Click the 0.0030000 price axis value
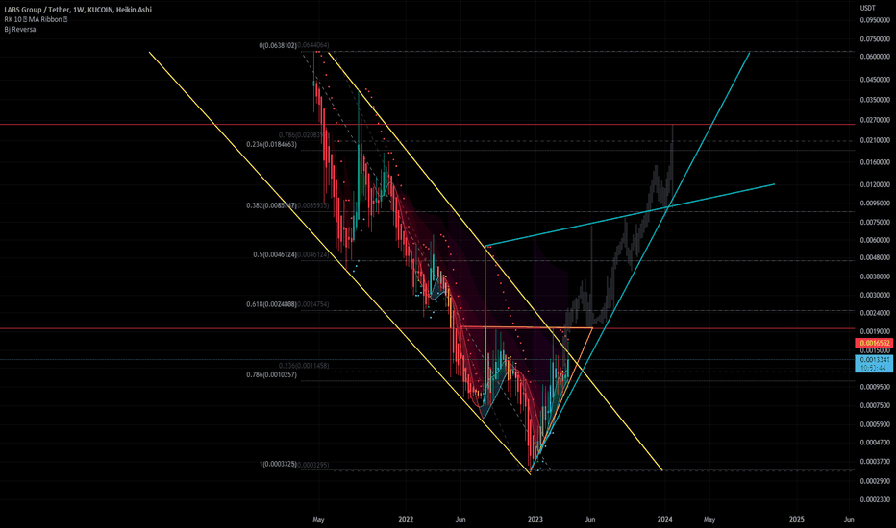The height and width of the screenshot is (528, 896). click(875, 295)
